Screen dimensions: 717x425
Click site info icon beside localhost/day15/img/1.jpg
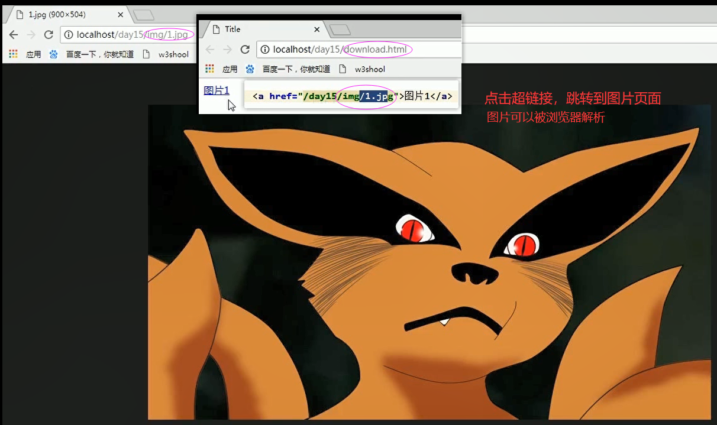pos(69,35)
